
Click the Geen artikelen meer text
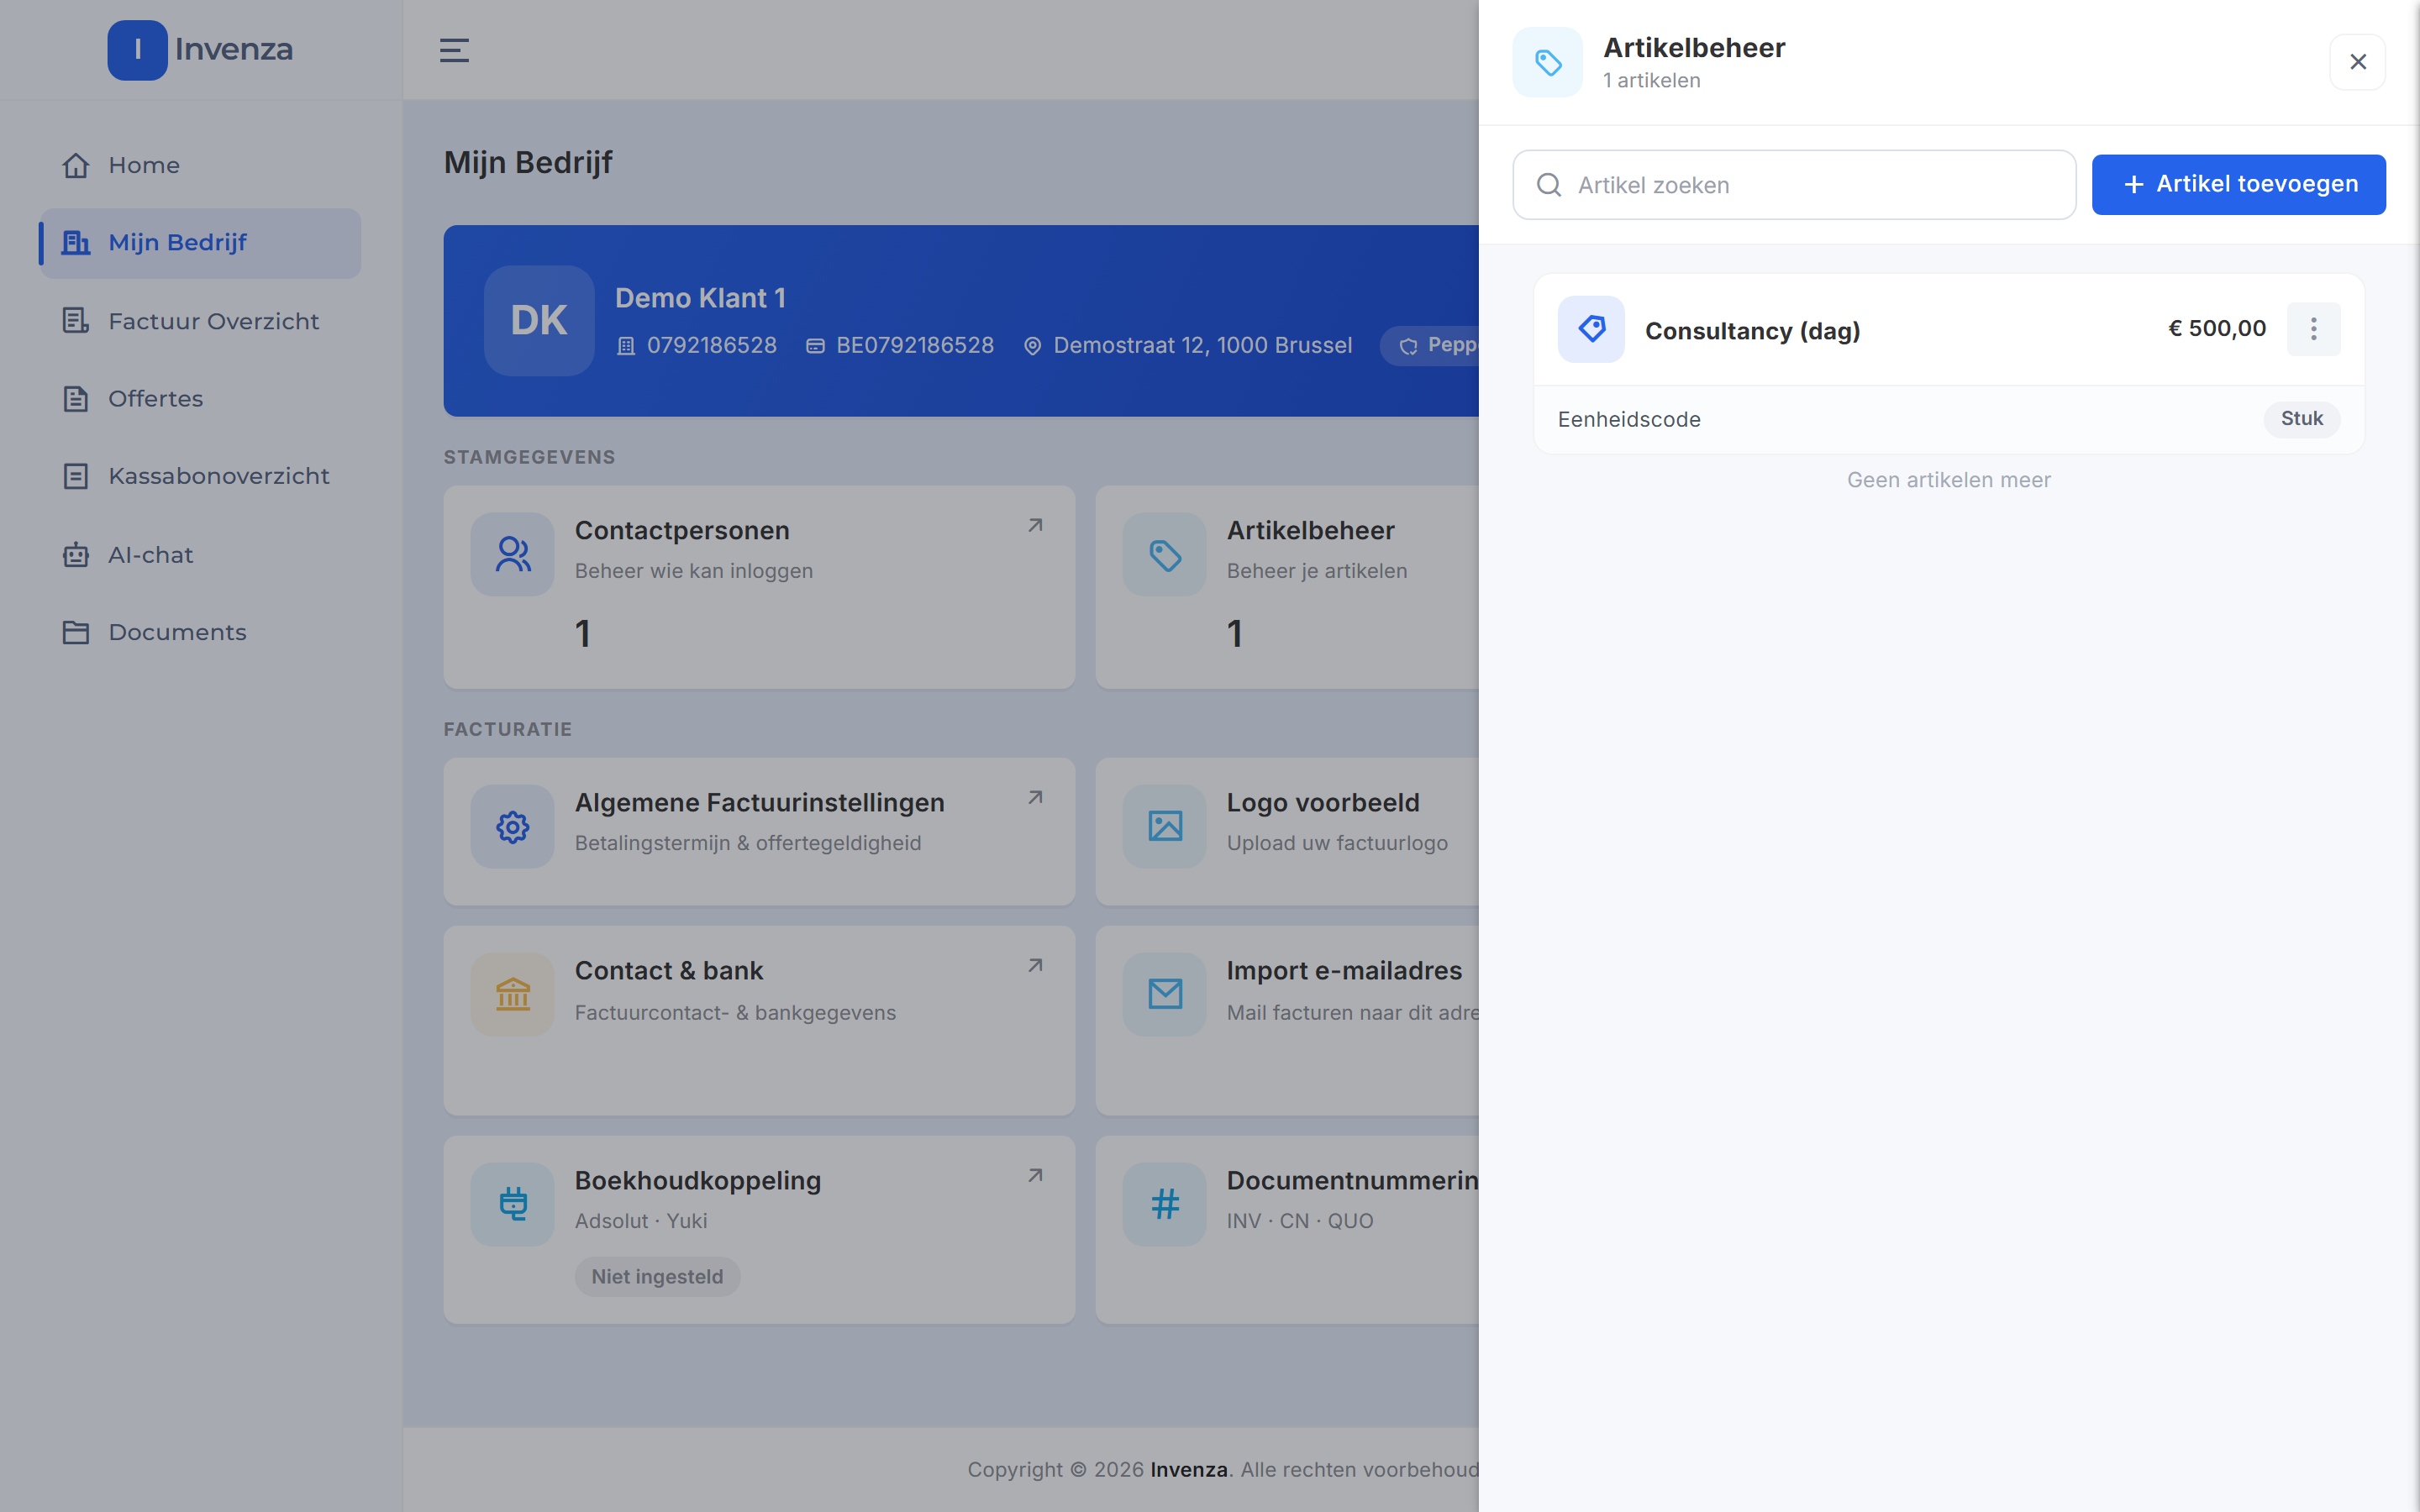tap(1948, 480)
